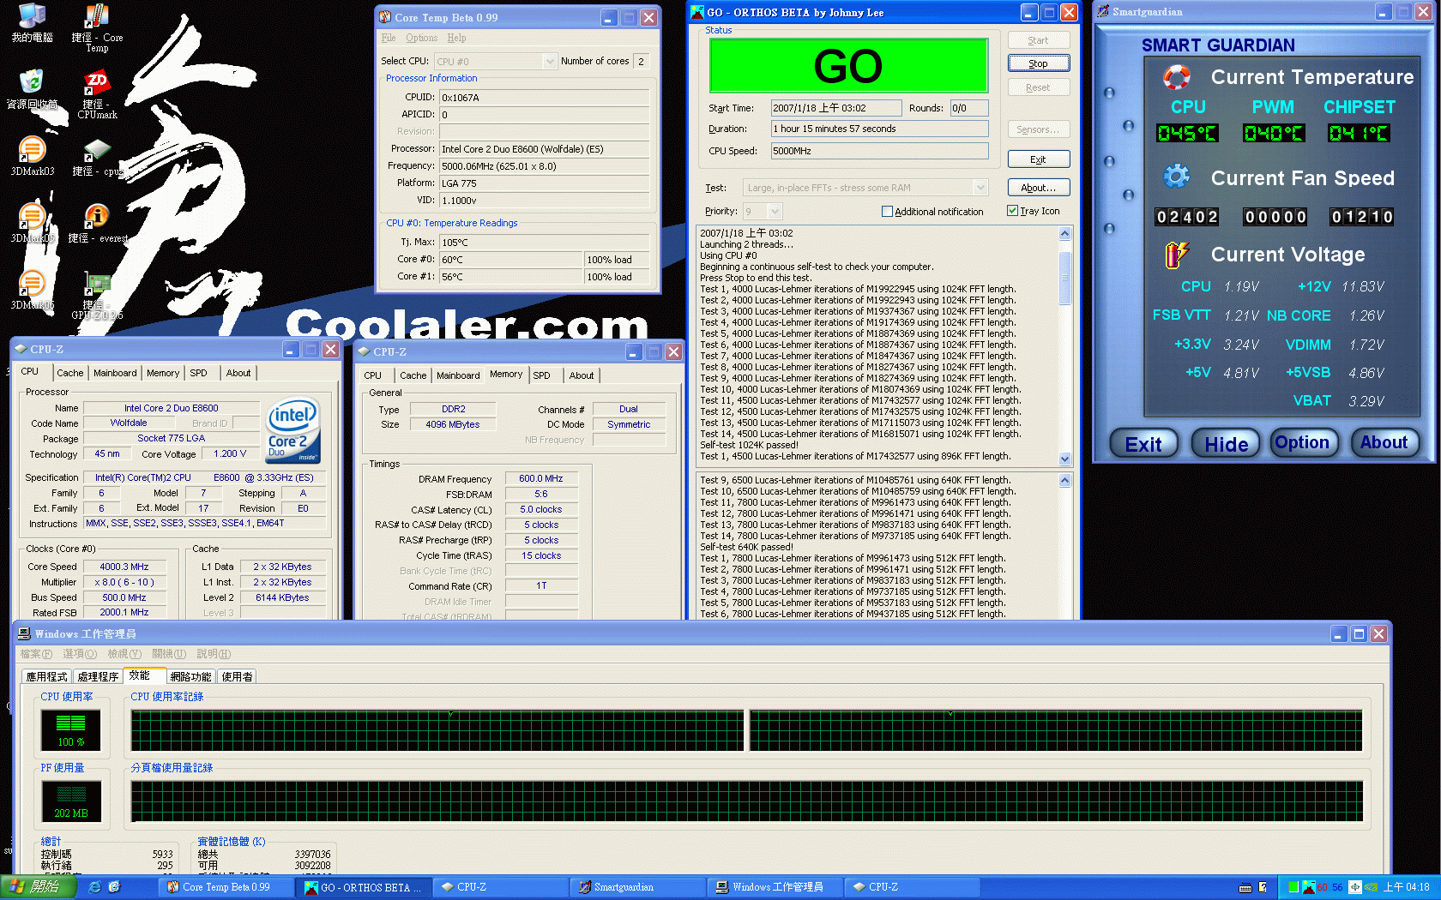The height and width of the screenshot is (900, 1441).
Task: Click the Number of cores field
Action: pyautogui.click(x=641, y=62)
